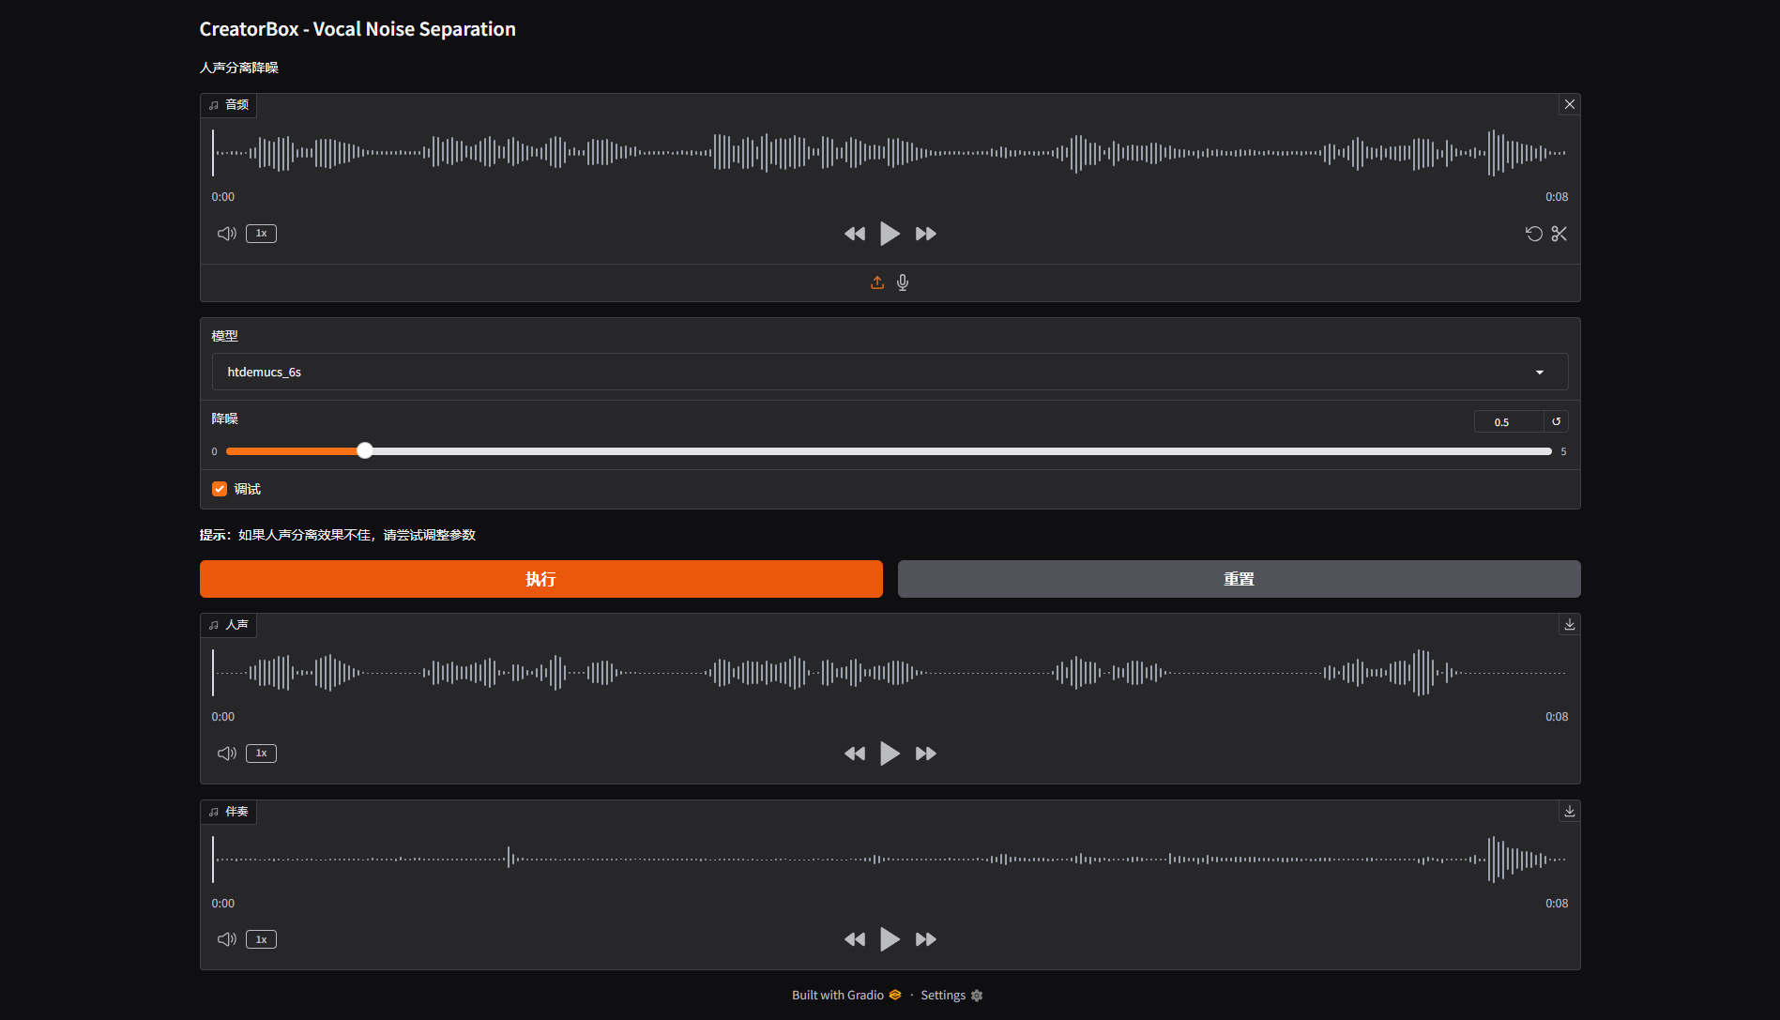The width and height of the screenshot is (1780, 1020).
Task: Click the 重置 button
Action: [1239, 579]
